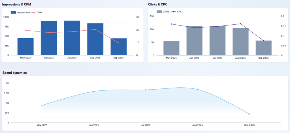Click the Clicks & CPC chart title
The height and width of the screenshot is (133, 290).
tap(158, 4)
